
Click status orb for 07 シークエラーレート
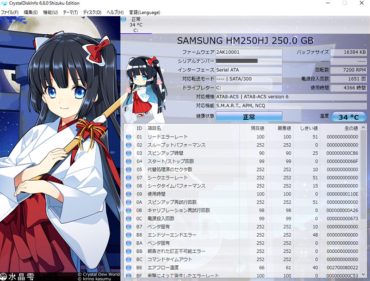(129, 178)
